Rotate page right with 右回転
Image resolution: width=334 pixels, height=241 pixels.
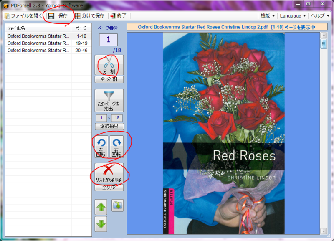pos(117,147)
